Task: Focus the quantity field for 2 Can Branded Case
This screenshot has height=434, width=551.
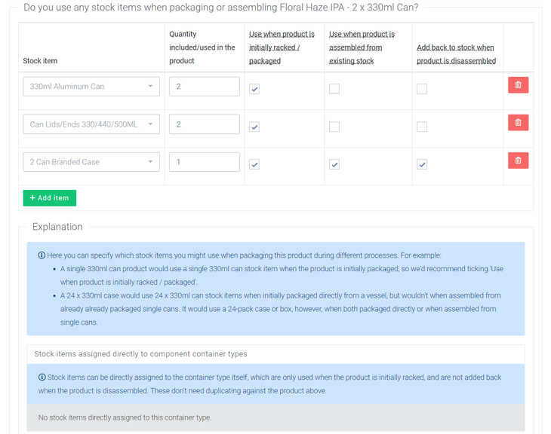Action: 204,162
